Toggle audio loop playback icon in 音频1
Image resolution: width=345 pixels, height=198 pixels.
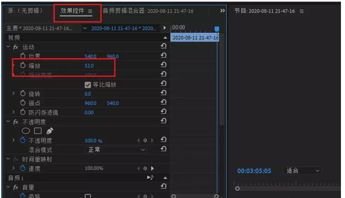pyautogui.click(x=150, y=177)
